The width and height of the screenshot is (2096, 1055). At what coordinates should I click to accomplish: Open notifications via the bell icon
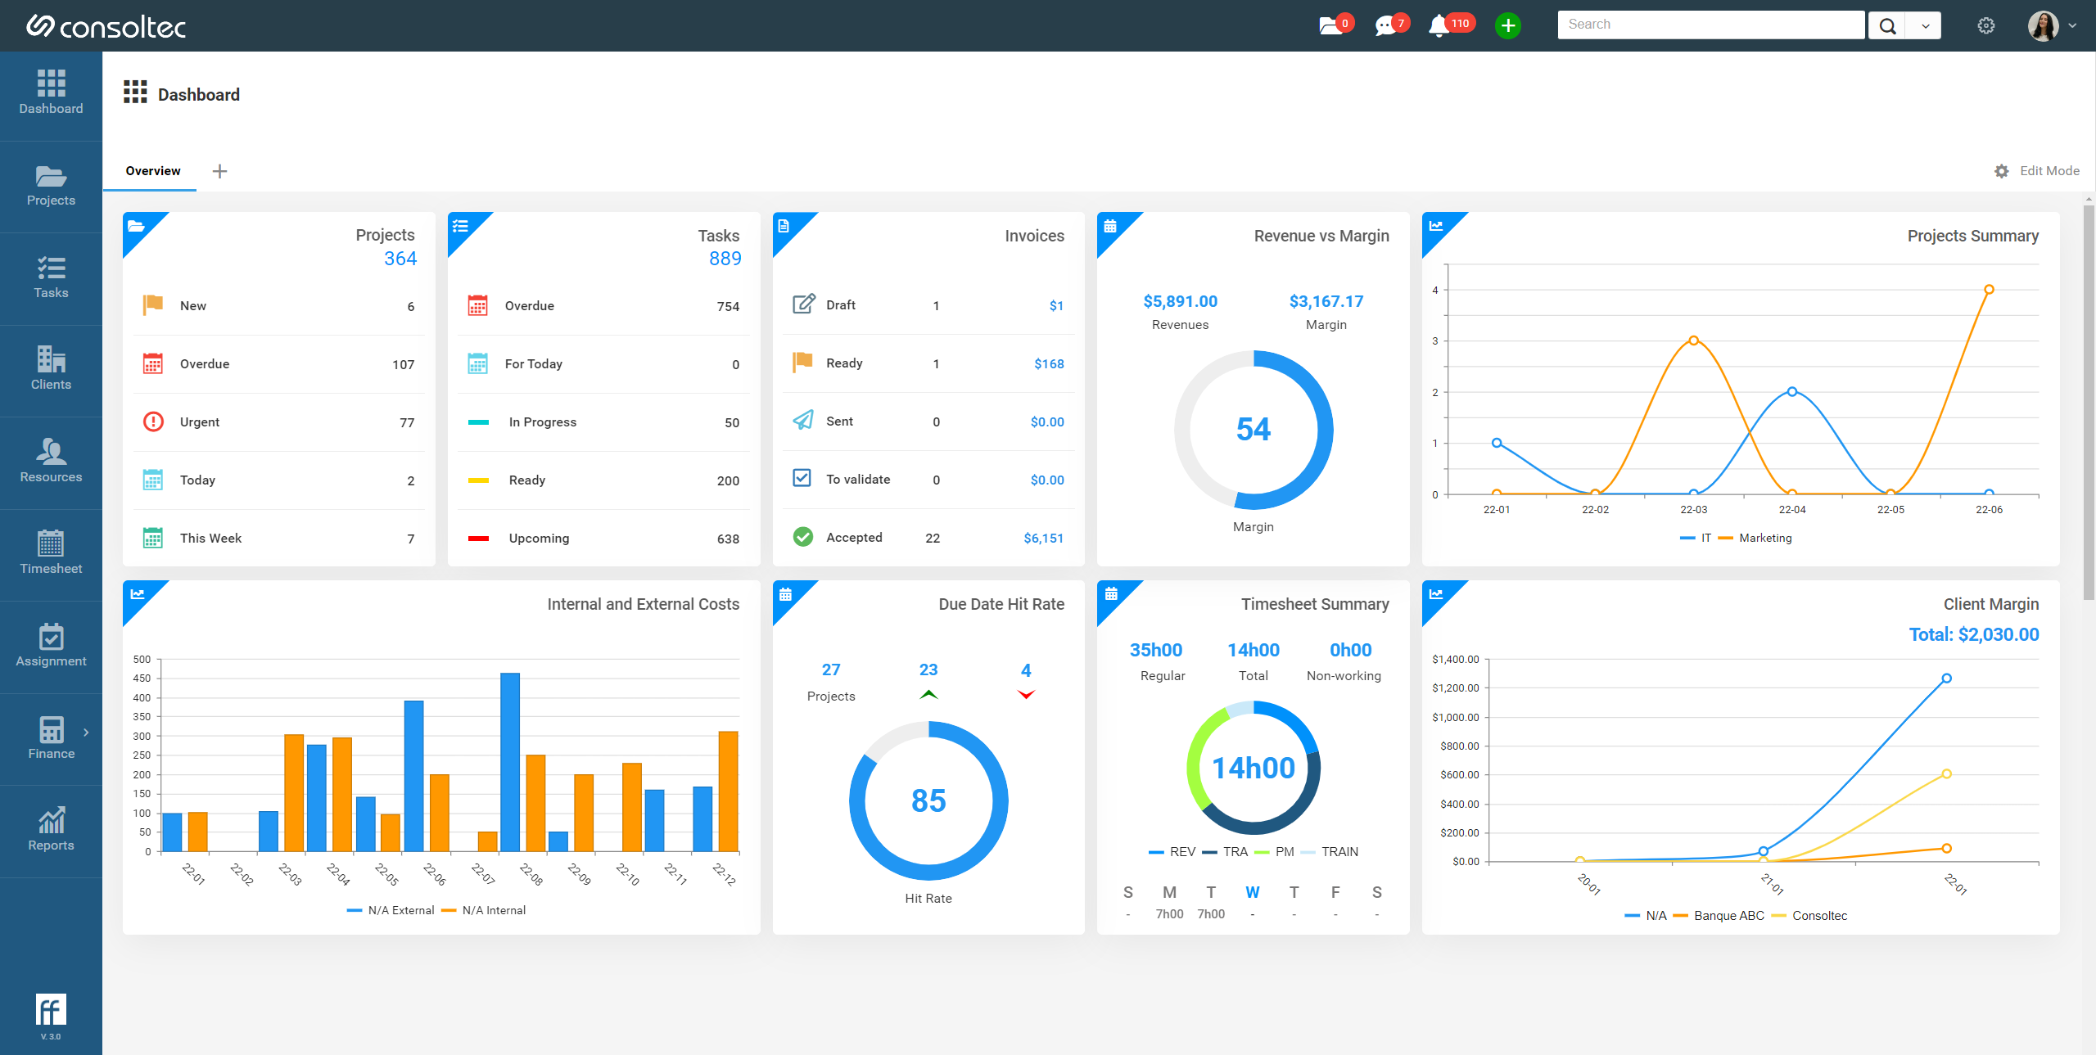coord(1439,25)
